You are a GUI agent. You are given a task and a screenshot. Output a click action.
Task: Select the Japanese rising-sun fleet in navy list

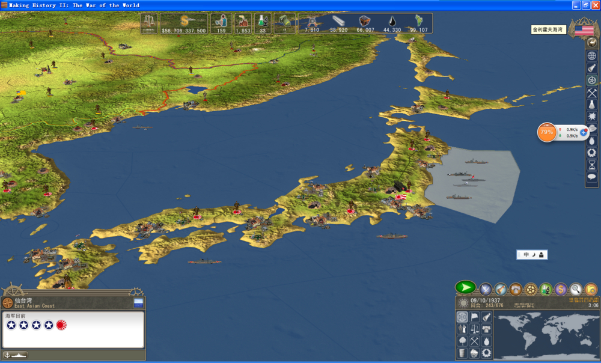[61, 325]
